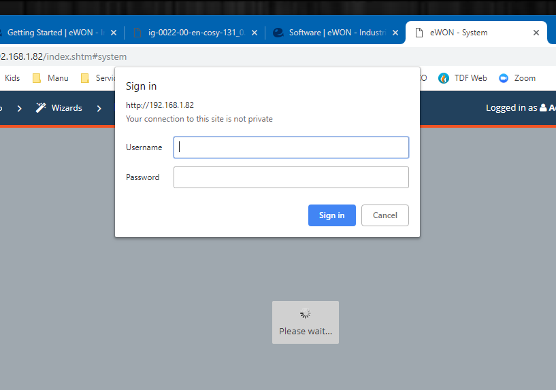Switch to the Getting Started eWON tab
This screenshot has width=556, height=390.
point(54,33)
